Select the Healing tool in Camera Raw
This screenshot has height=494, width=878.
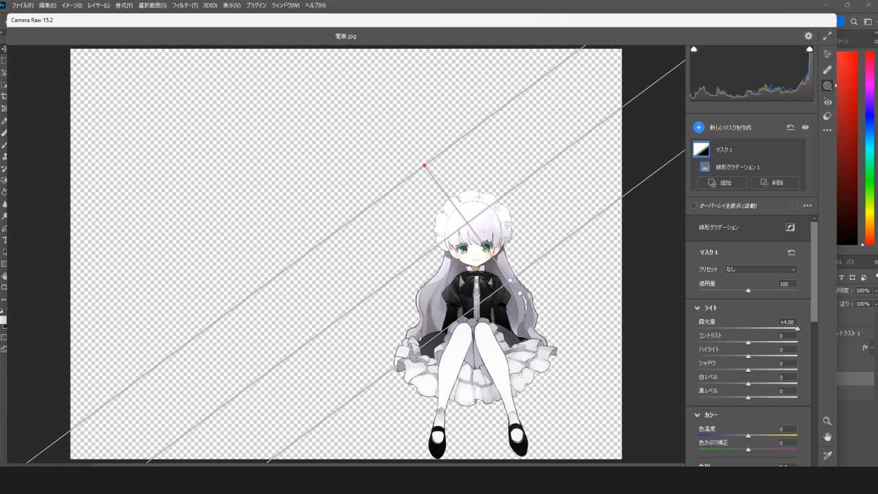click(827, 70)
